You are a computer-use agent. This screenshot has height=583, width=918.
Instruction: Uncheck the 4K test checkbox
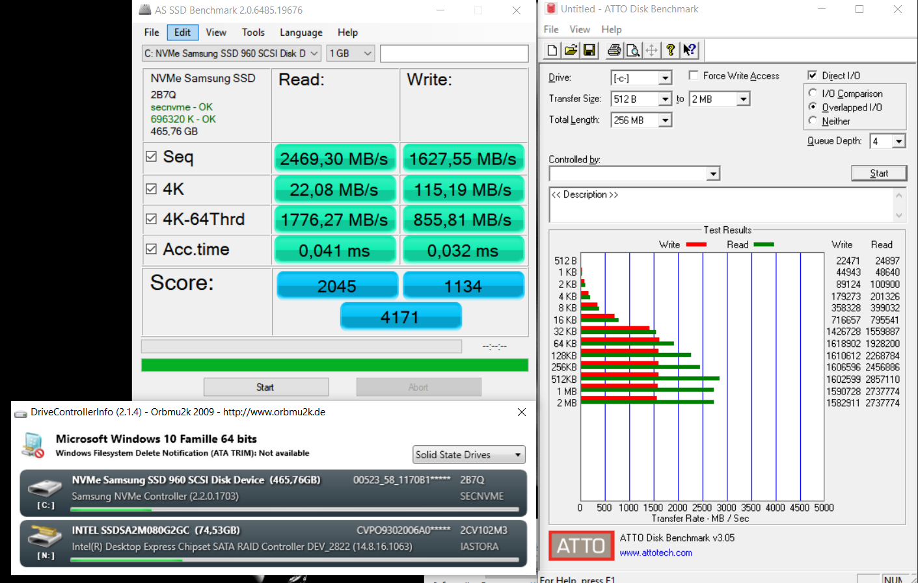click(x=152, y=188)
